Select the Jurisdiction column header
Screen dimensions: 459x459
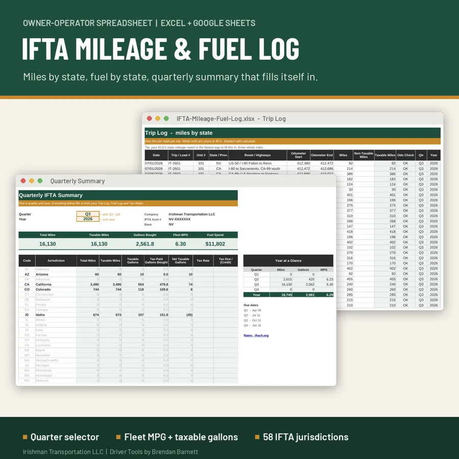tap(56, 261)
